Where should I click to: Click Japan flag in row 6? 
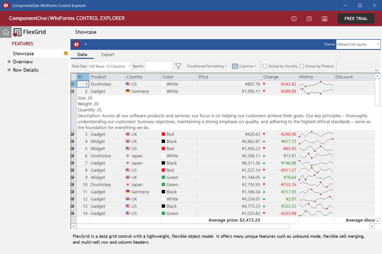click(x=128, y=156)
